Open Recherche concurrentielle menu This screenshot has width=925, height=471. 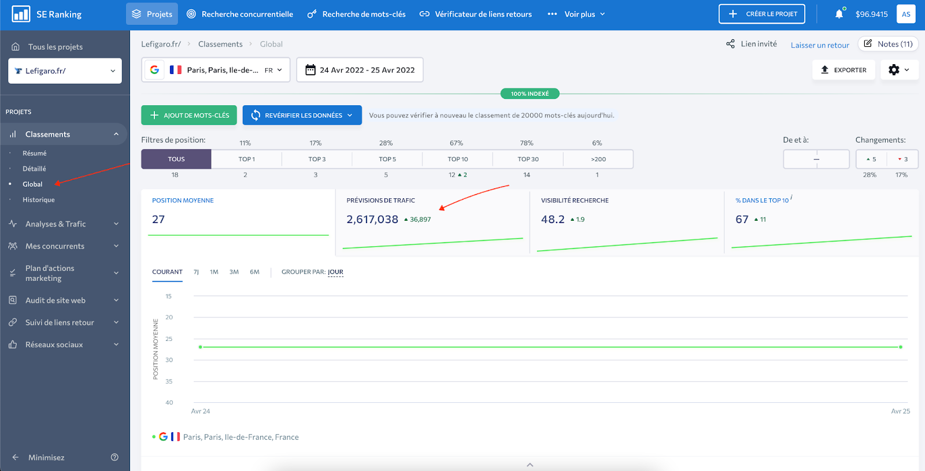pos(240,14)
